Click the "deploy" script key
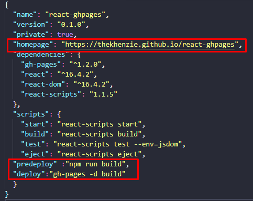The height and width of the screenshot is (201, 253). coord(29,174)
